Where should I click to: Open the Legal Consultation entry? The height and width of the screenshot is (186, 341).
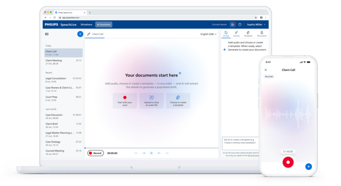(x=63, y=80)
